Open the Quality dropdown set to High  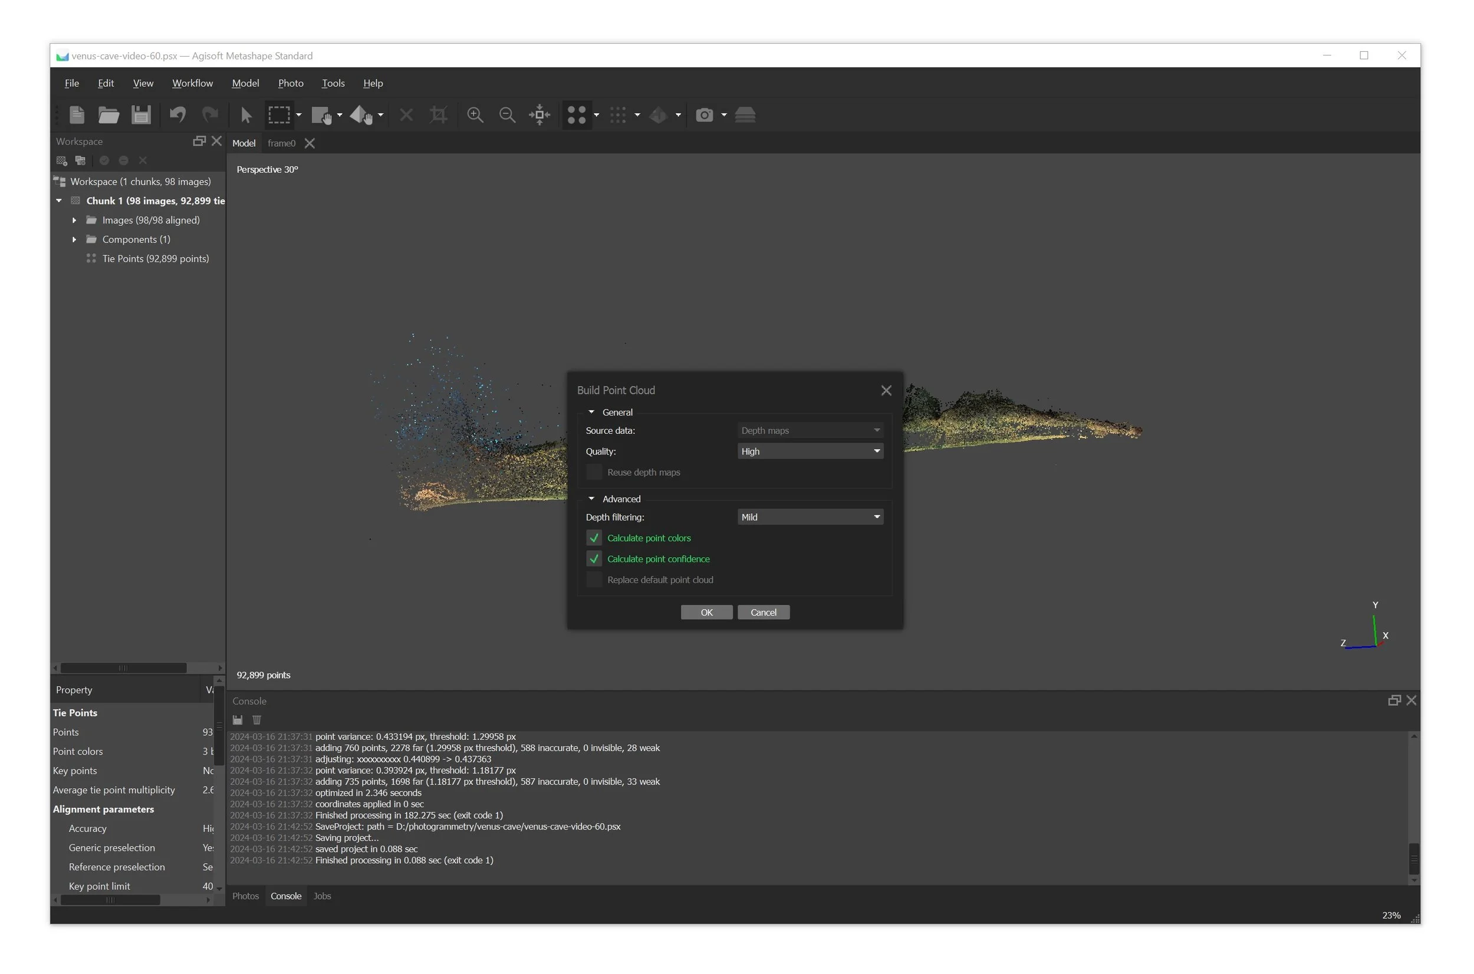point(810,451)
